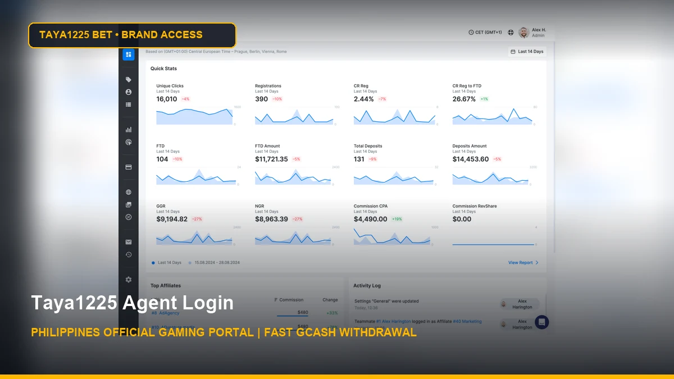Toggle the Last 14 Days legend dot
The width and height of the screenshot is (674, 379).
[153, 263]
